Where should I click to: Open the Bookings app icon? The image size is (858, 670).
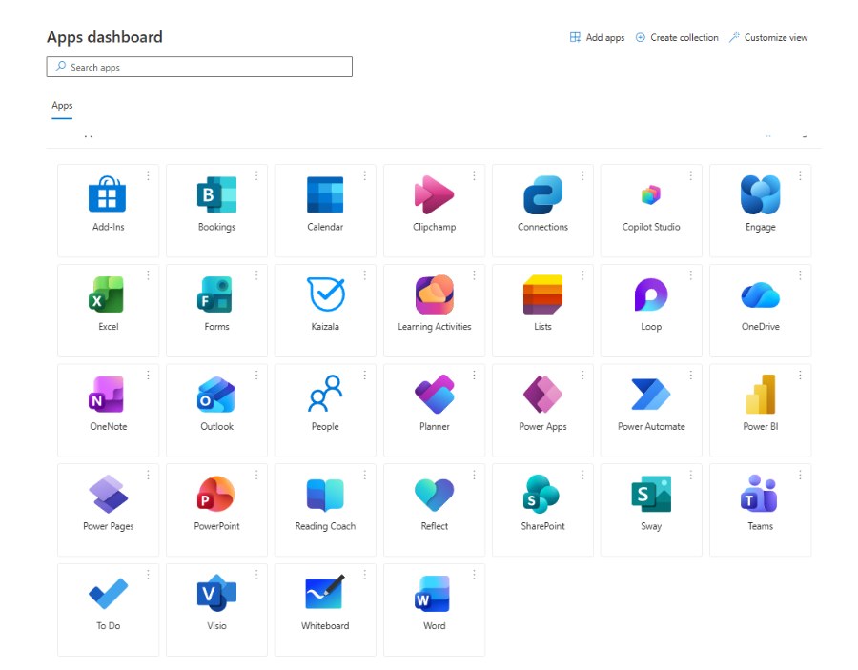(x=216, y=194)
